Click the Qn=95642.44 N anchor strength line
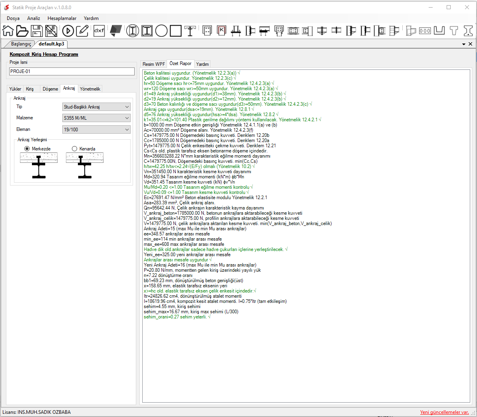 (x=204, y=208)
